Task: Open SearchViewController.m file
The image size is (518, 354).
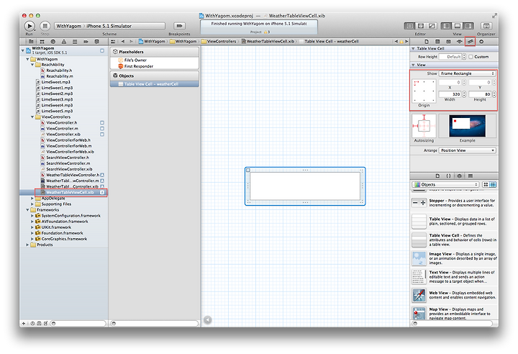Action: point(68,163)
